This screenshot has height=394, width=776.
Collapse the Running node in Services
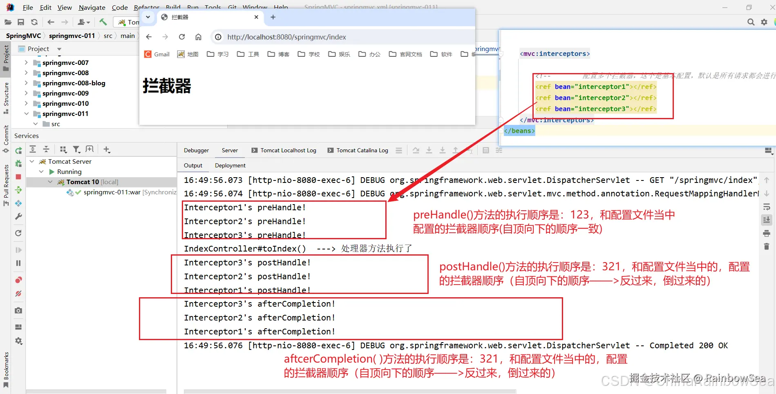41,171
